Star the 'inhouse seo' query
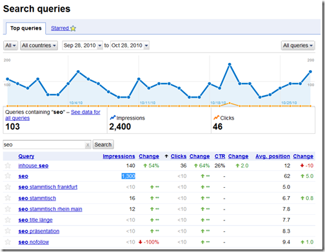Image resolution: width=325 pixels, height=252 pixels. (x=8, y=165)
